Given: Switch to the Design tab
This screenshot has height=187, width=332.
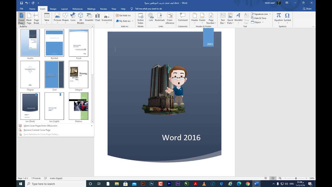Looking at the screenshot, I should pos(53,9).
